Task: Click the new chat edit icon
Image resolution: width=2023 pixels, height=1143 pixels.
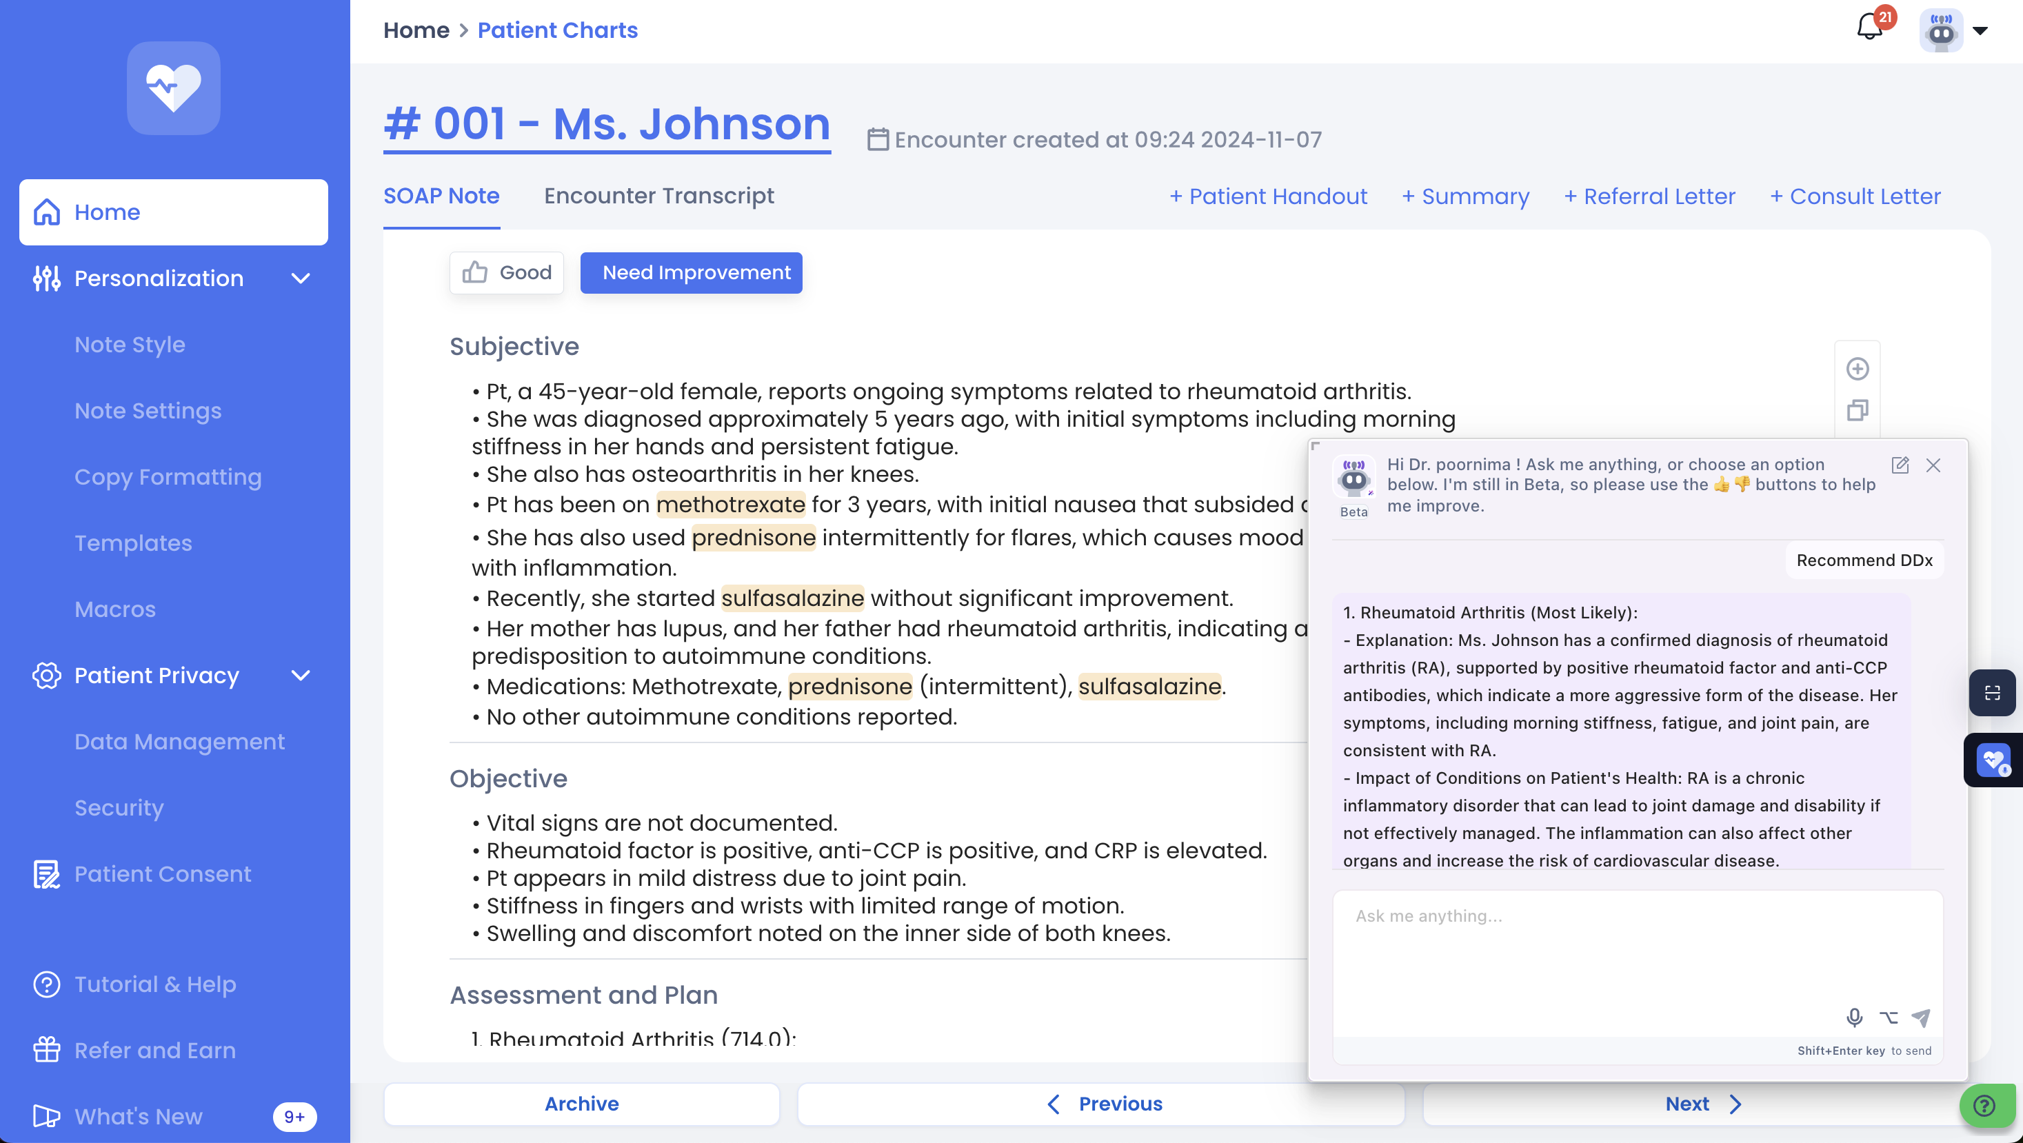Action: (1900, 465)
